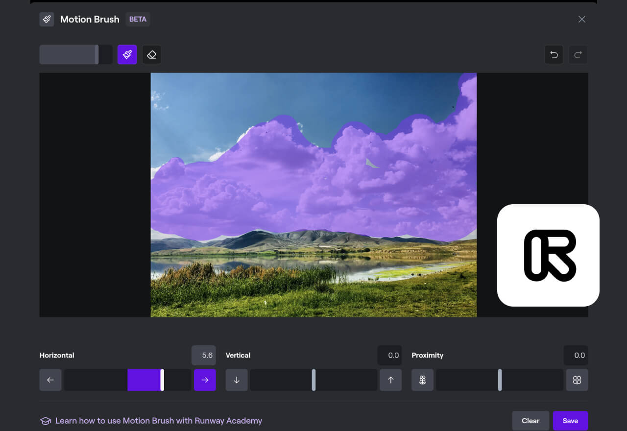Screen dimensions: 627x431
Task: Select the eraser tool
Action: (x=152, y=54)
